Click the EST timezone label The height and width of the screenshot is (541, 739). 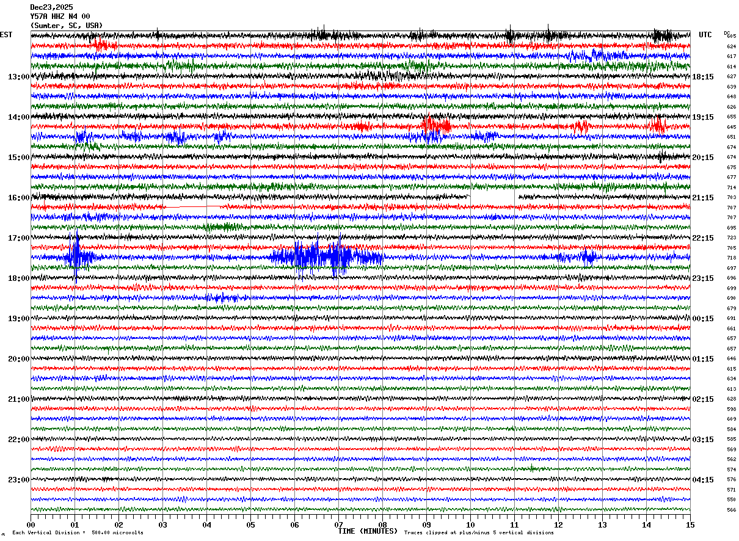click(x=6, y=35)
